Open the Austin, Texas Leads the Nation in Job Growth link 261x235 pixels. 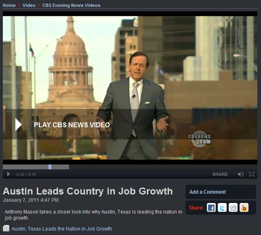coord(61,229)
